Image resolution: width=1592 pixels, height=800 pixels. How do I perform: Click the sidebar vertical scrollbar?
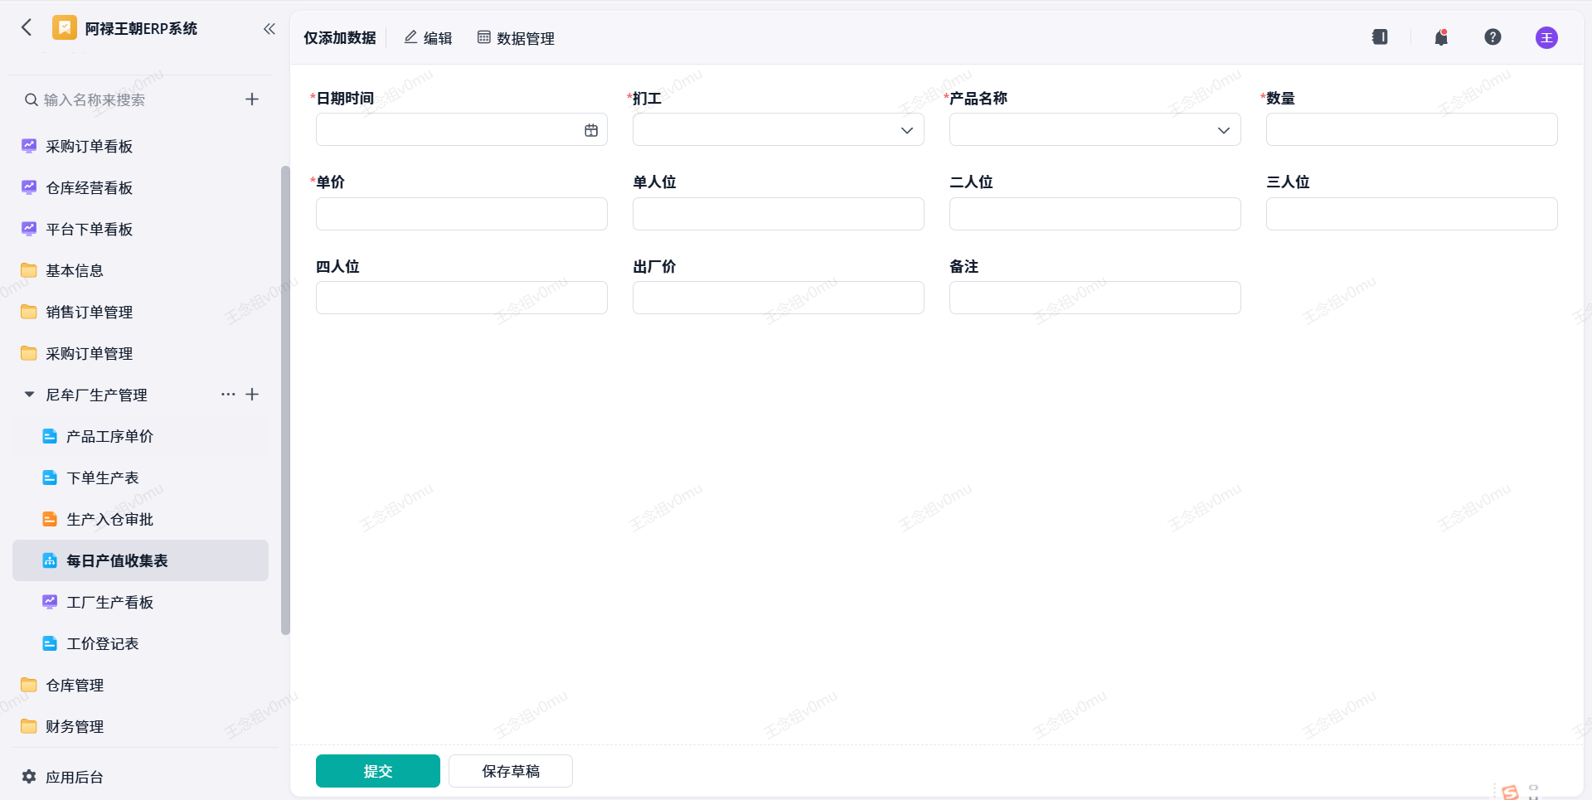(x=285, y=400)
